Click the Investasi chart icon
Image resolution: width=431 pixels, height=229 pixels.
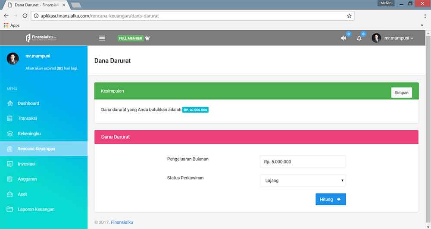[x=10, y=164]
